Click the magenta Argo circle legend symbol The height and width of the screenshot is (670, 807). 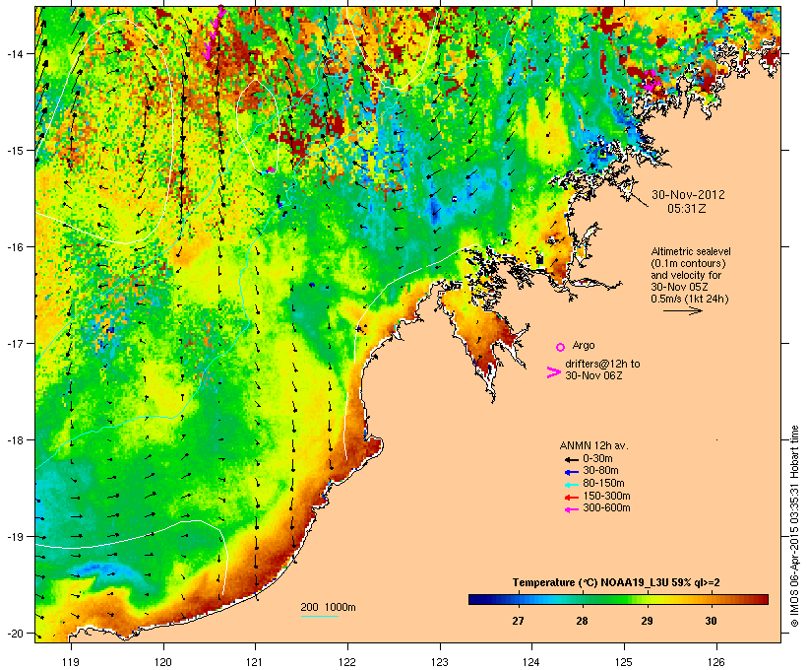(x=561, y=347)
